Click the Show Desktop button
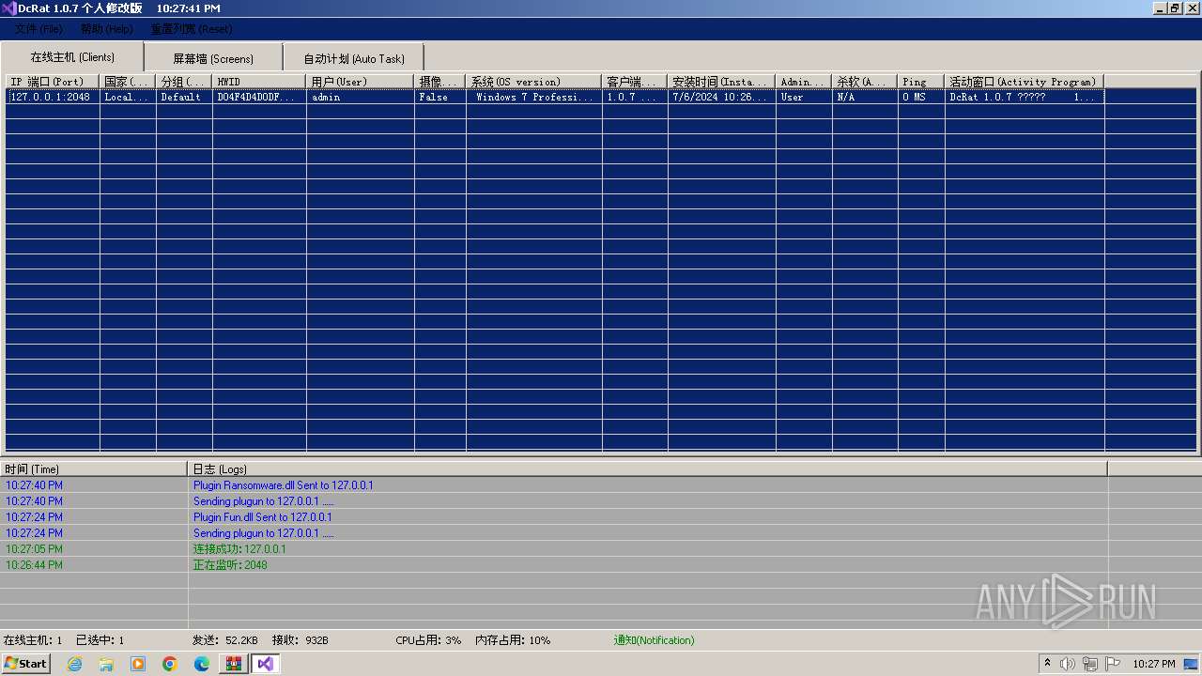 (x=1191, y=664)
